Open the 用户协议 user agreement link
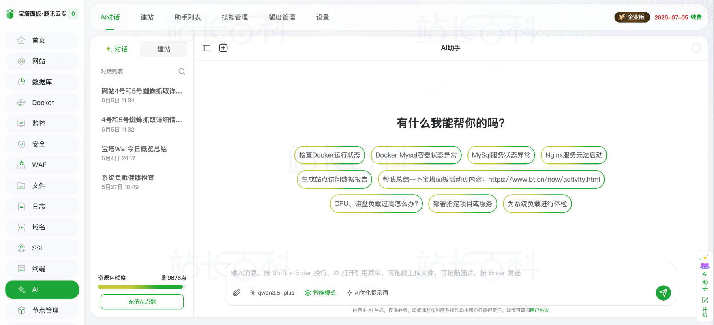The image size is (714, 325). 539,310
